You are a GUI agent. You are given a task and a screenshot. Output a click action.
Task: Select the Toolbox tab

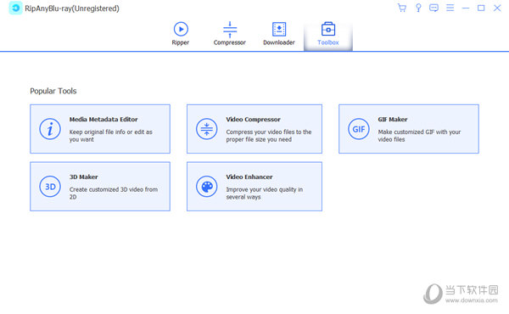tap(327, 35)
